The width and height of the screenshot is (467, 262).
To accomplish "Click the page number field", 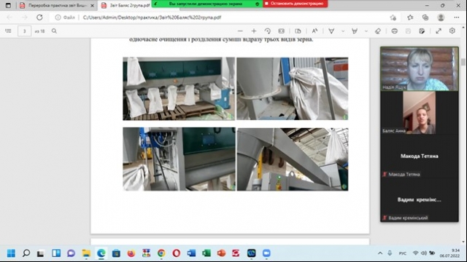I will 24,31.
